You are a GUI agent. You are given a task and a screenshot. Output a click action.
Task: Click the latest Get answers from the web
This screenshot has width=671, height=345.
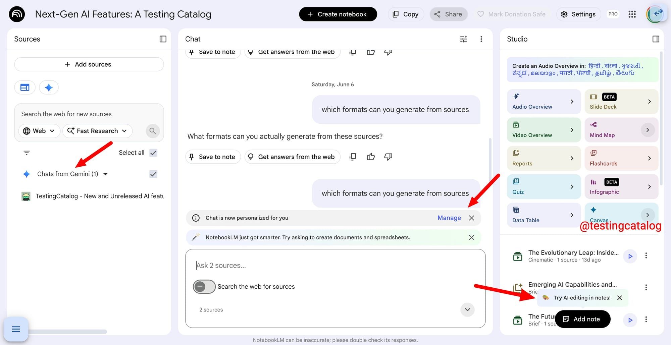tap(292, 157)
